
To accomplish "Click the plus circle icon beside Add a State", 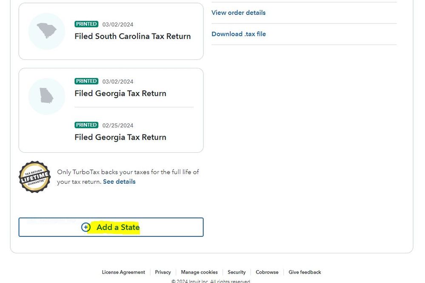I will tap(86, 227).
